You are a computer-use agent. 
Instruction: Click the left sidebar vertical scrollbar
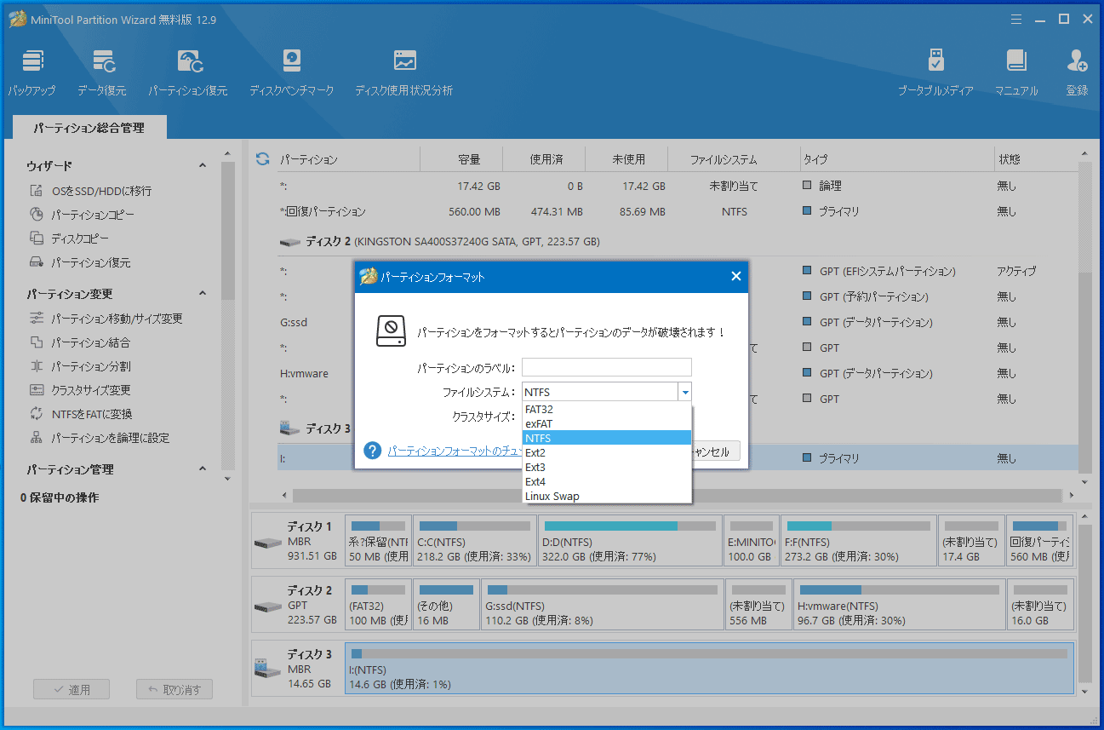tap(227, 230)
